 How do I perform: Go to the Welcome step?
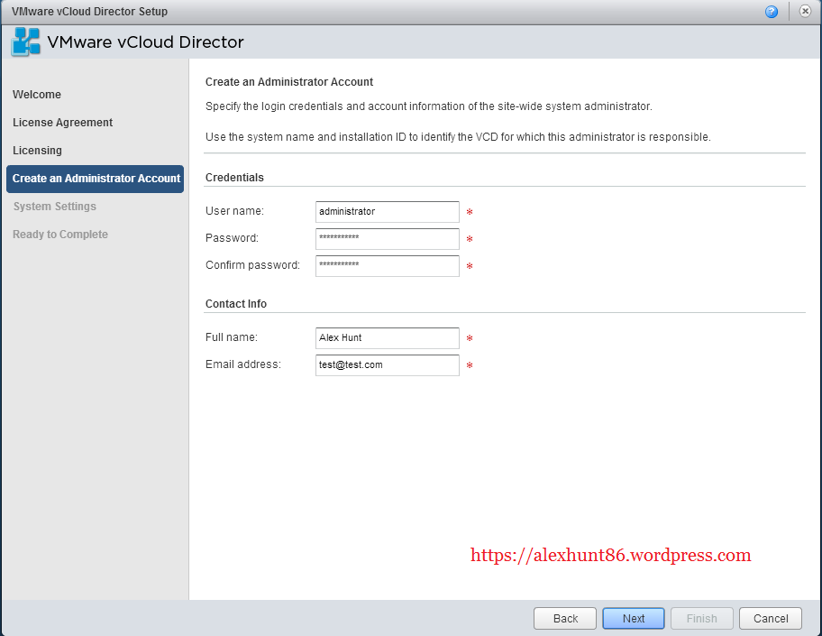pos(37,95)
